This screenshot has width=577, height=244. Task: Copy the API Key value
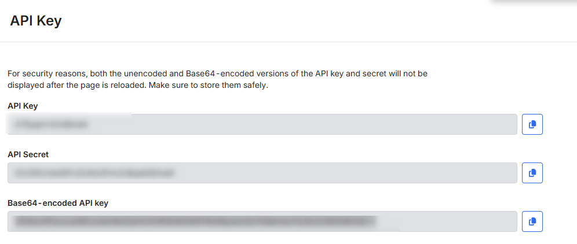(x=532, y=124)
